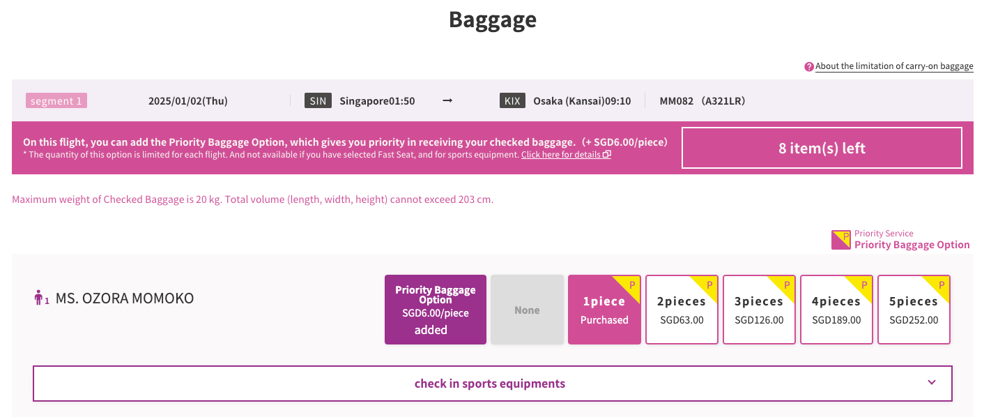Click the "8 item(s) left" counter button
This screenshot has height=417, width=991.
coord(821,147)
